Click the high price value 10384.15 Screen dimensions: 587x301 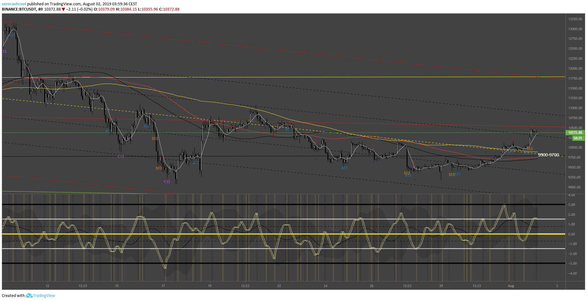click(128, 9)
